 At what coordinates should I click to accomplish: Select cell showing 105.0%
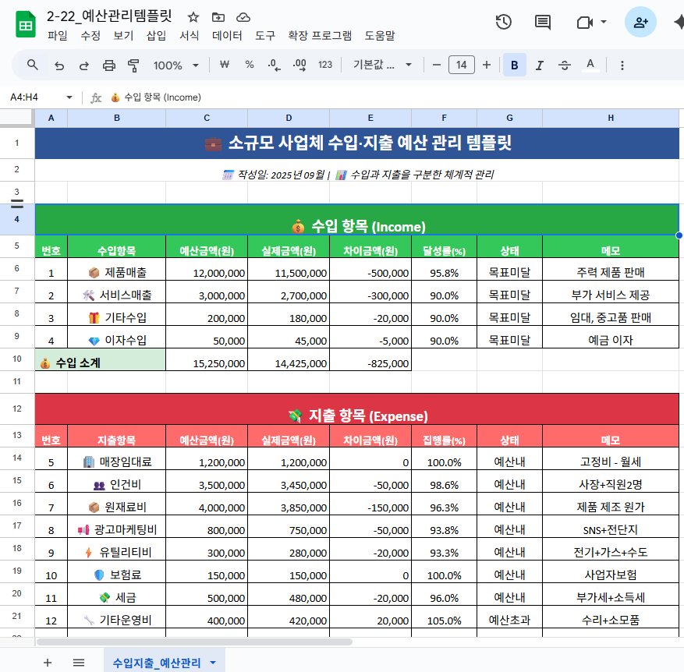point(444,617)
